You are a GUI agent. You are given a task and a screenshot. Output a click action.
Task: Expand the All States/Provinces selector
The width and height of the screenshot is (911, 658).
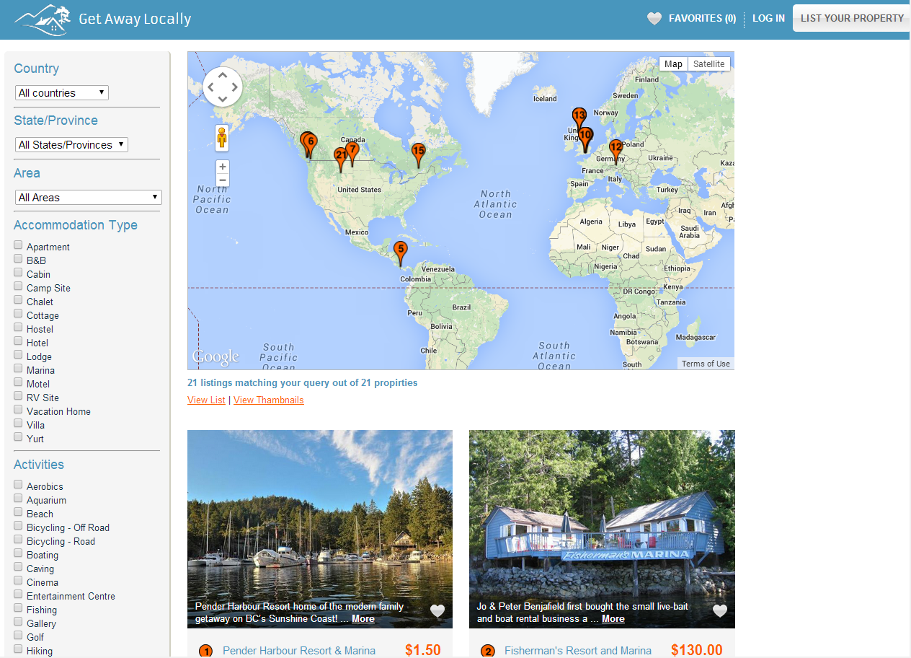[71, 144]
